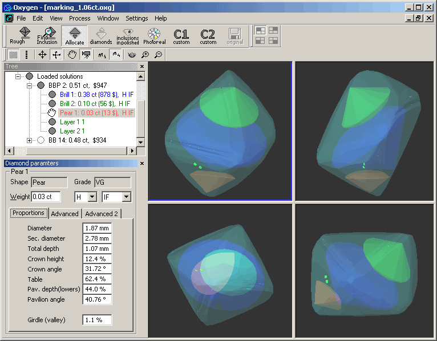Open the Process menu
Image resolution: width=437 pixels, height=341 pixels.
79,18
